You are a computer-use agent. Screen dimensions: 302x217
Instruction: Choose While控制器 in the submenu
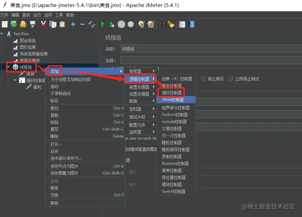176,100
